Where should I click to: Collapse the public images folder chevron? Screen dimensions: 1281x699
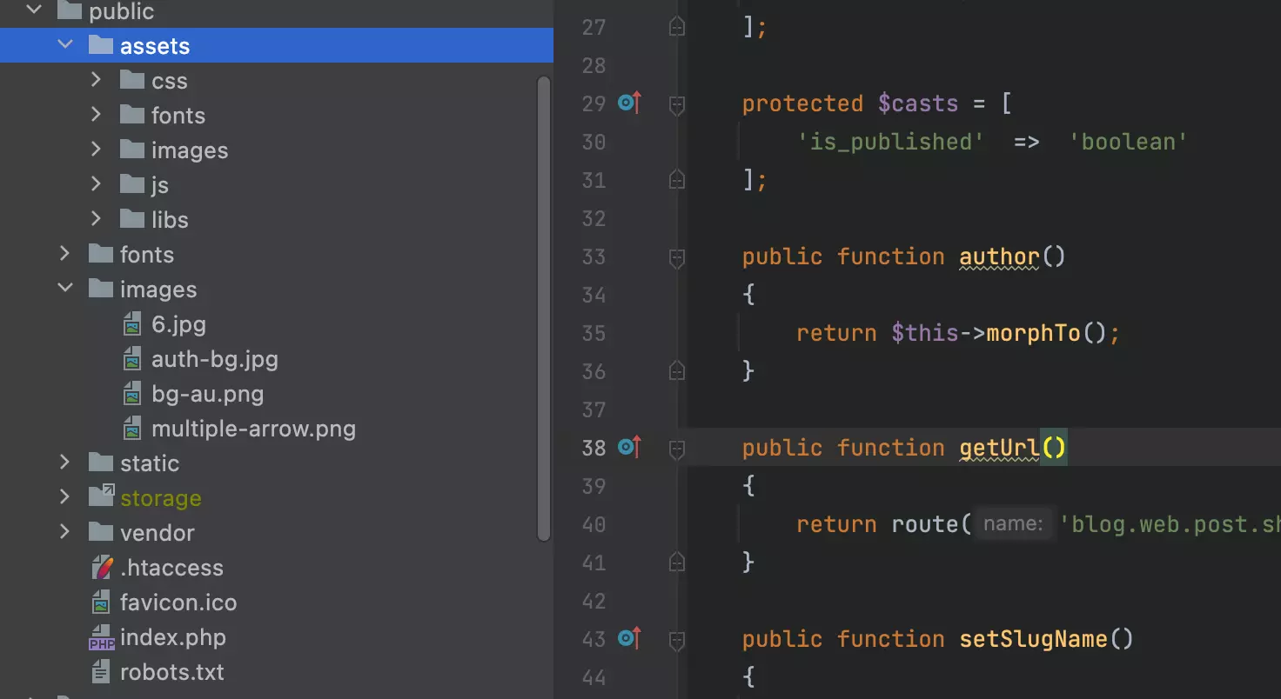pos(65,289)
